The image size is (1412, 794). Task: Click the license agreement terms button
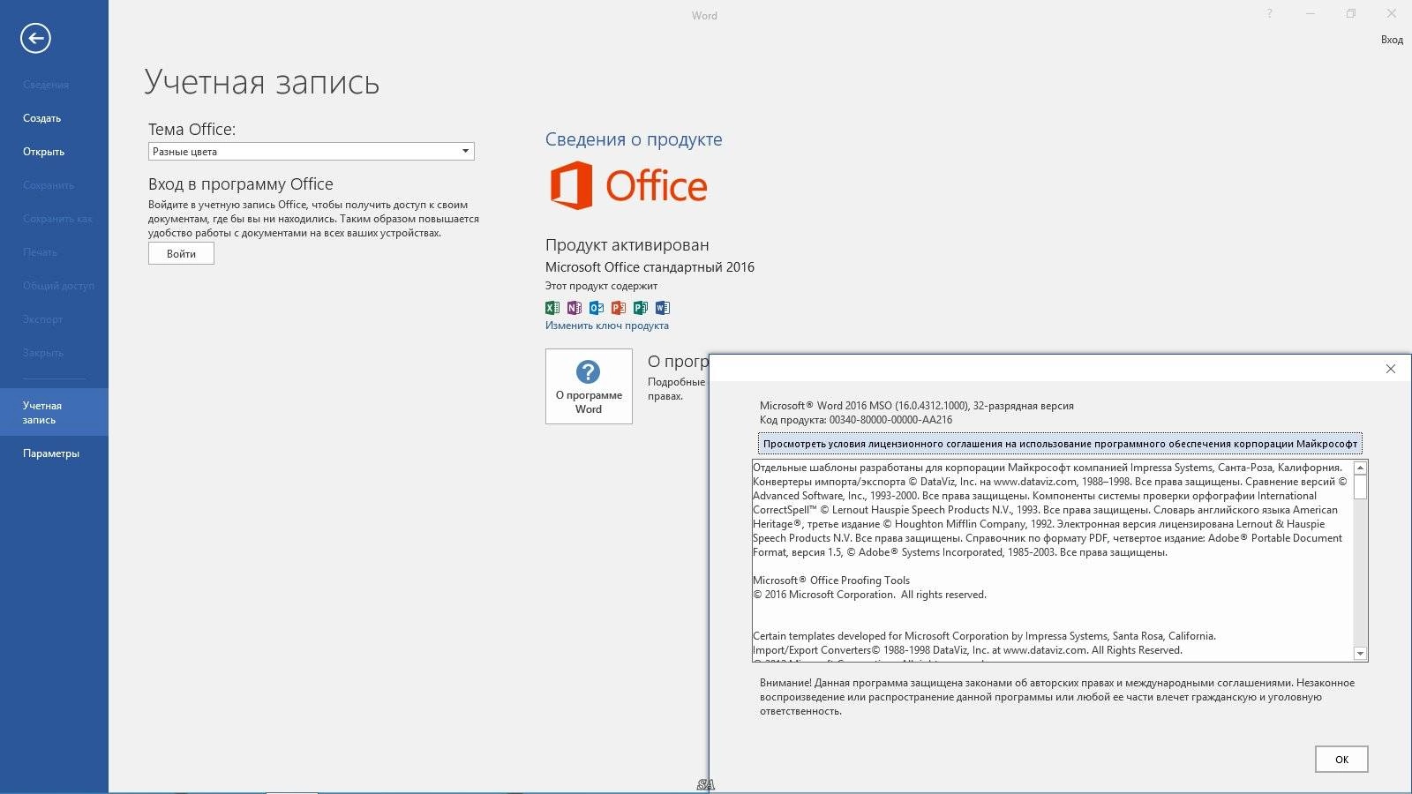(1060, 444)
